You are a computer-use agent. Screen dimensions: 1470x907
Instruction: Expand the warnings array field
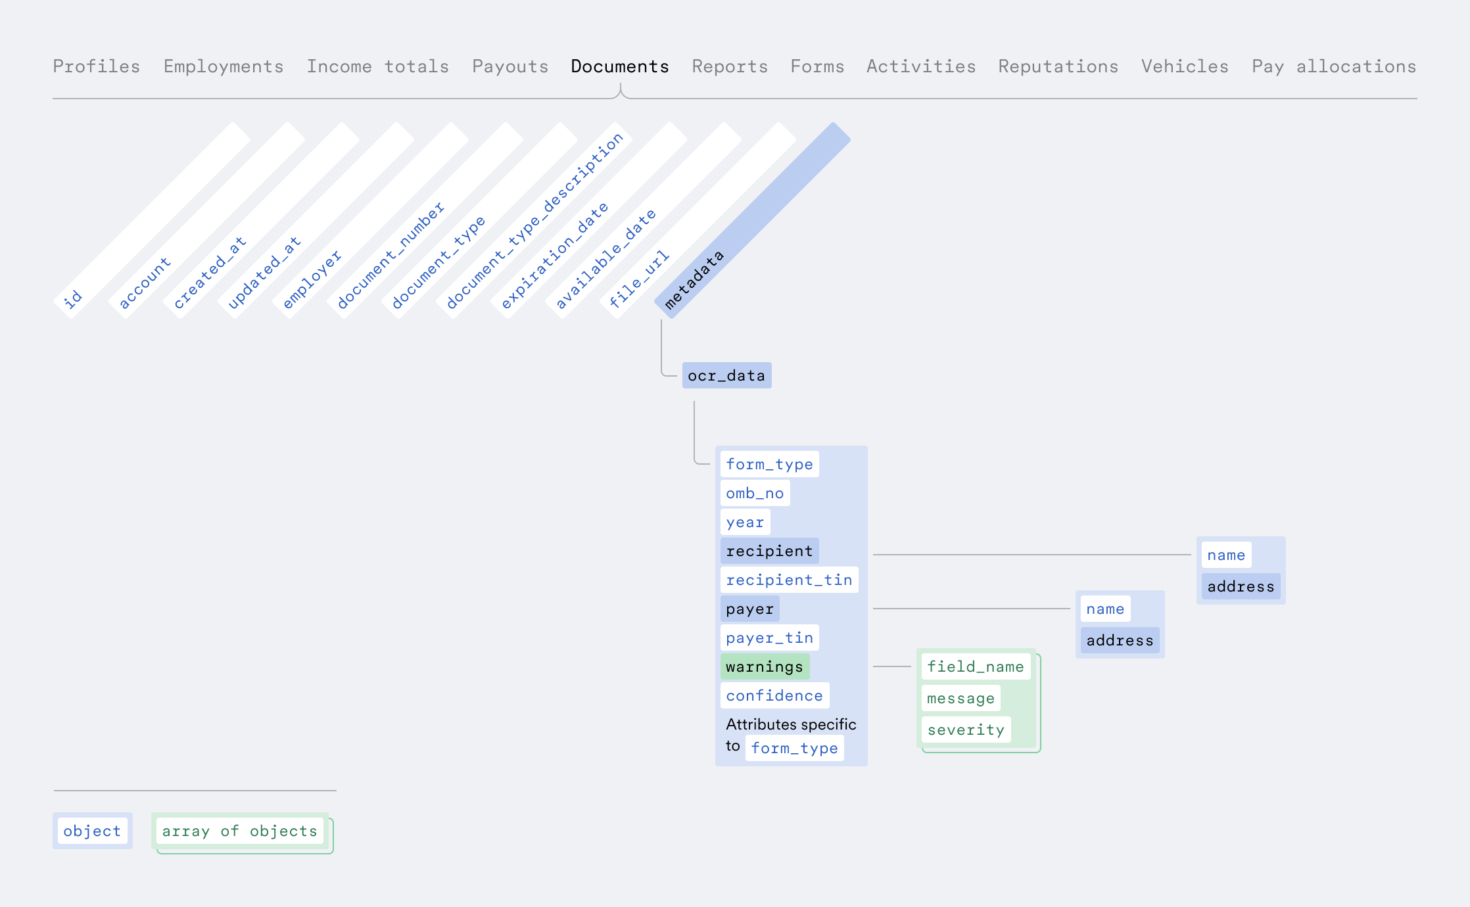tap(764, 666)
